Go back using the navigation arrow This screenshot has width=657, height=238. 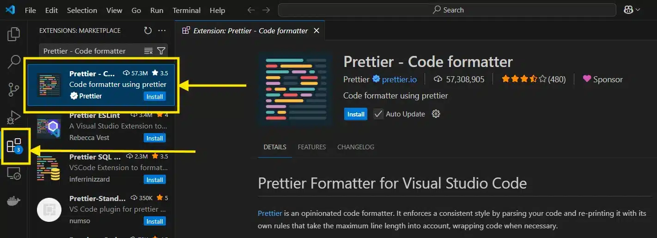(x=251, y=10)
